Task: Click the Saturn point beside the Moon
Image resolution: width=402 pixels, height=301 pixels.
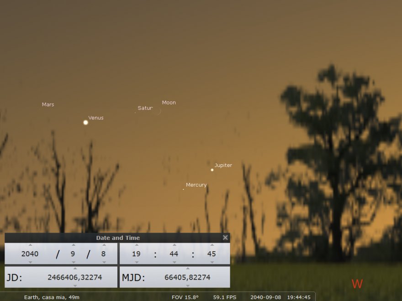Action: [135, 112]
